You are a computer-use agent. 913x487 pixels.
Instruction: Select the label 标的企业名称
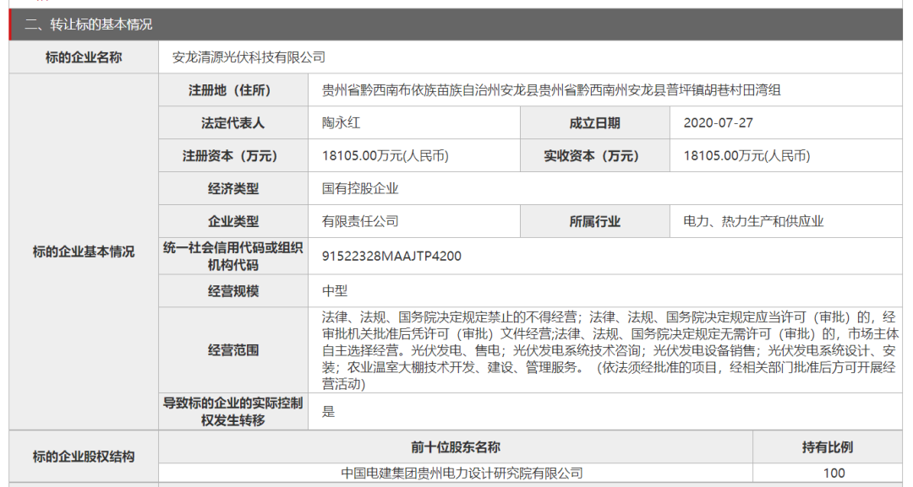84,57
